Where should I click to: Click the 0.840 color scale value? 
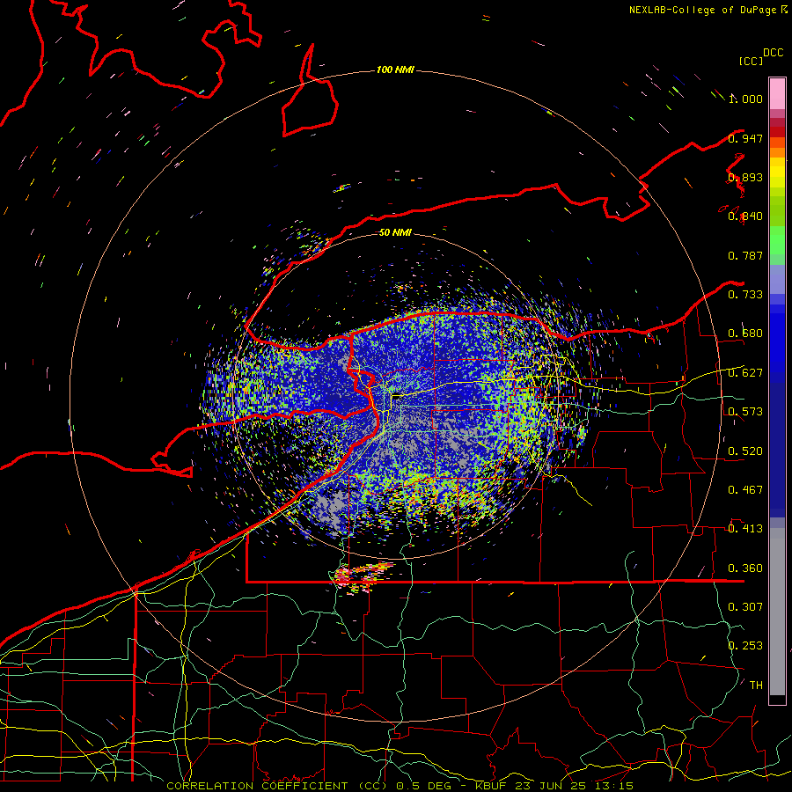coord(745,216)
